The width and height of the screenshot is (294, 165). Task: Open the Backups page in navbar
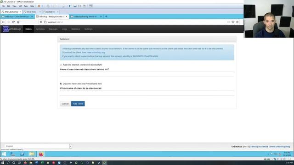point(53,29)
